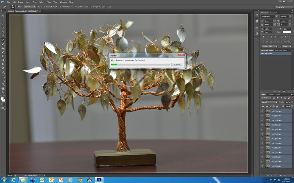The image size is (294, 183).
Task: Select the Horizontal Type tool
Action: pos(3,76)
